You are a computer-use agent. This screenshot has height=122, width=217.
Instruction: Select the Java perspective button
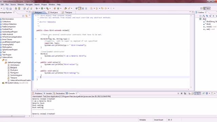coord(207,8)
